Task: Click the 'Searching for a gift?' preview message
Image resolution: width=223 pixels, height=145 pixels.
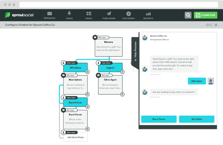Action: click(x=174, y=64)
